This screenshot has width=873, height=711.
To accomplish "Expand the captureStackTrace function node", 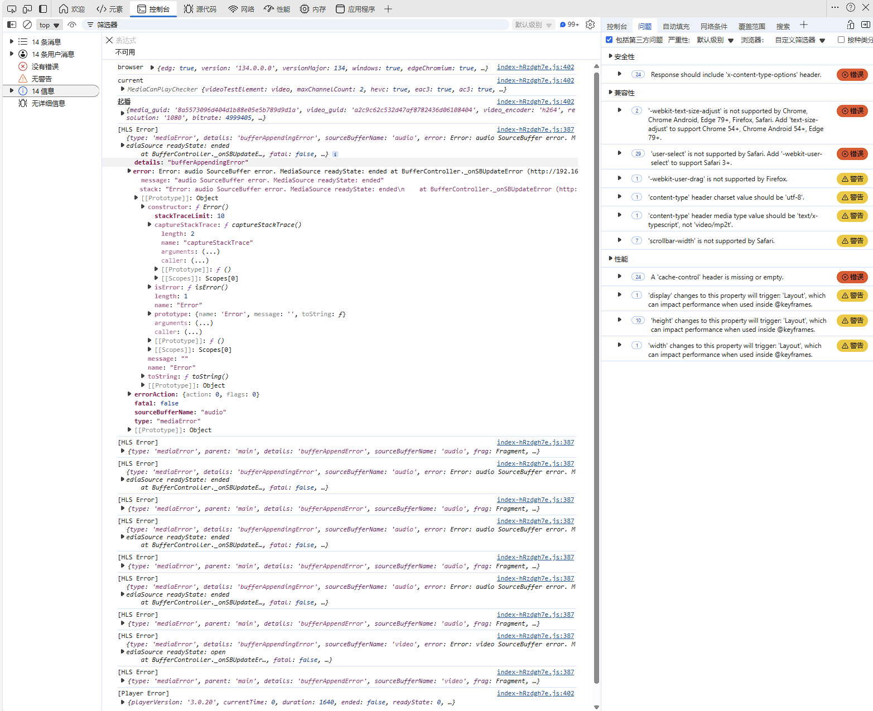I will [149, 225].
